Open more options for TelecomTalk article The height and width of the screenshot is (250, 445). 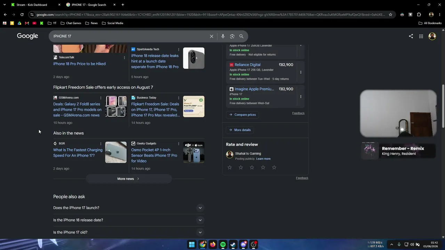(x=124, y=58)
